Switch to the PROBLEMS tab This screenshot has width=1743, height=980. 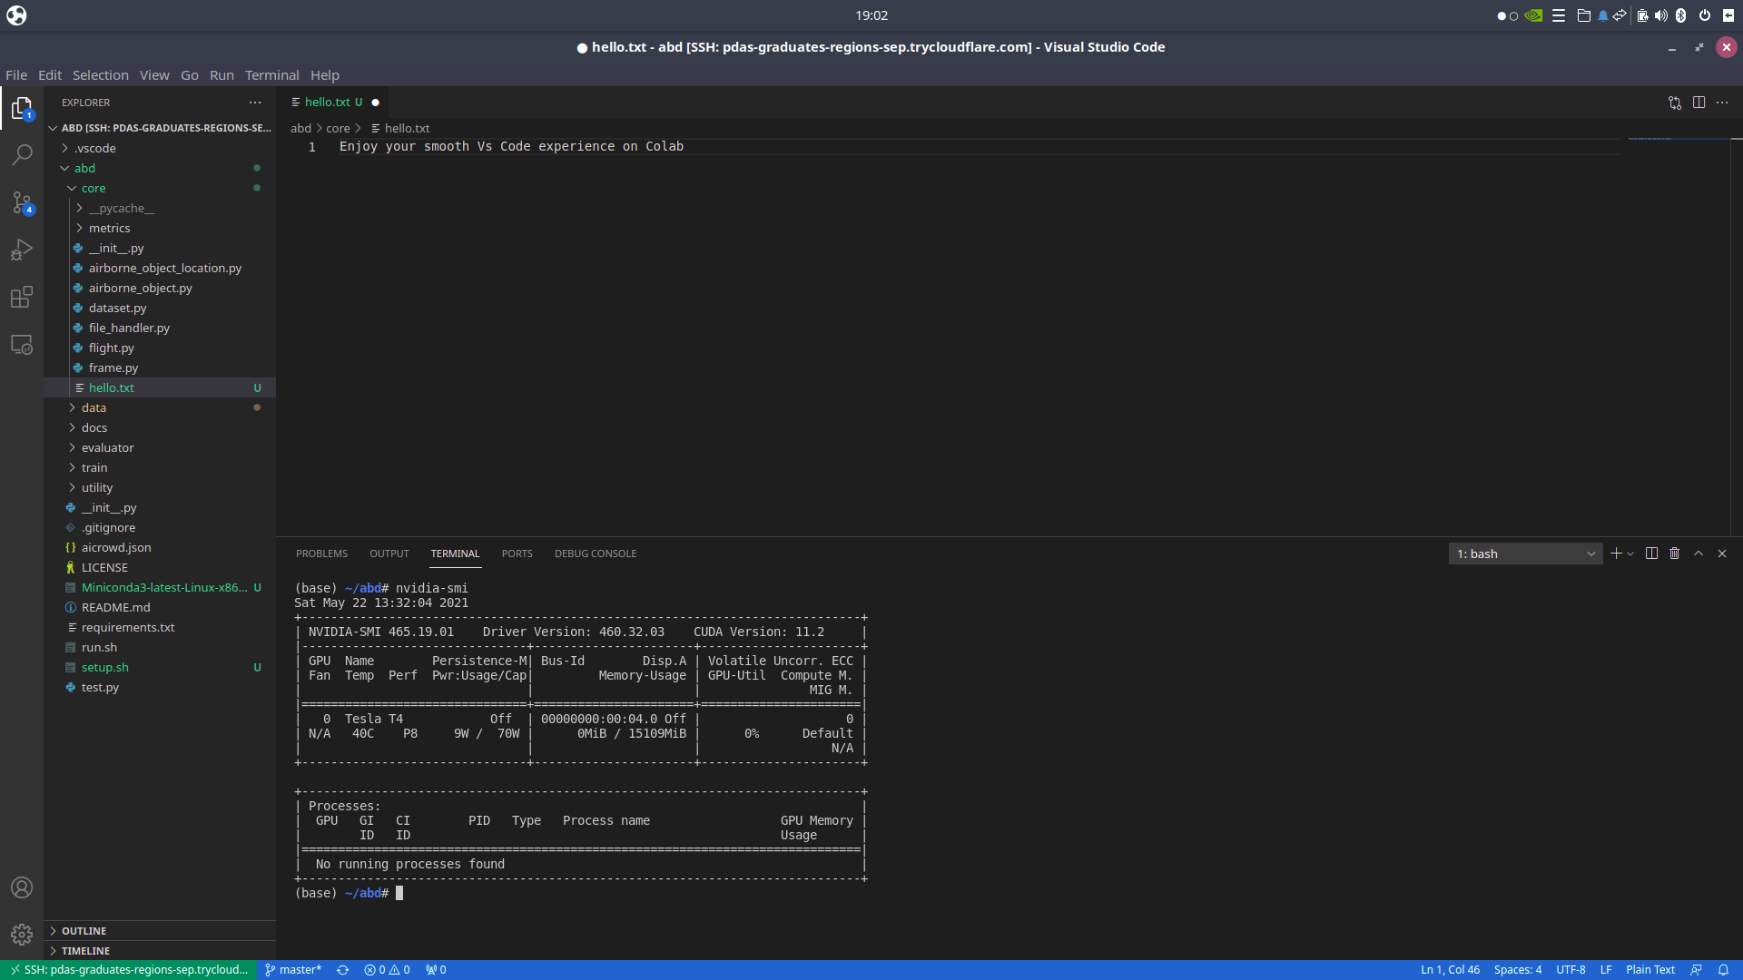pos(321,554)
